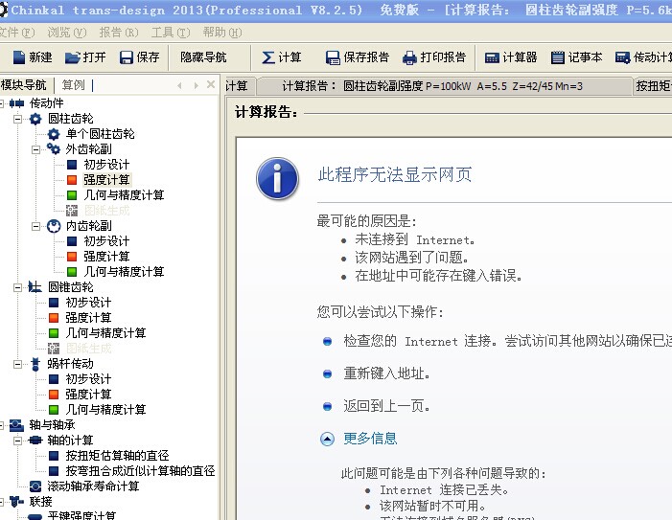Click the 轴与轴承 icon
Viewport: 672px width, 520px height.
(16, 425)
